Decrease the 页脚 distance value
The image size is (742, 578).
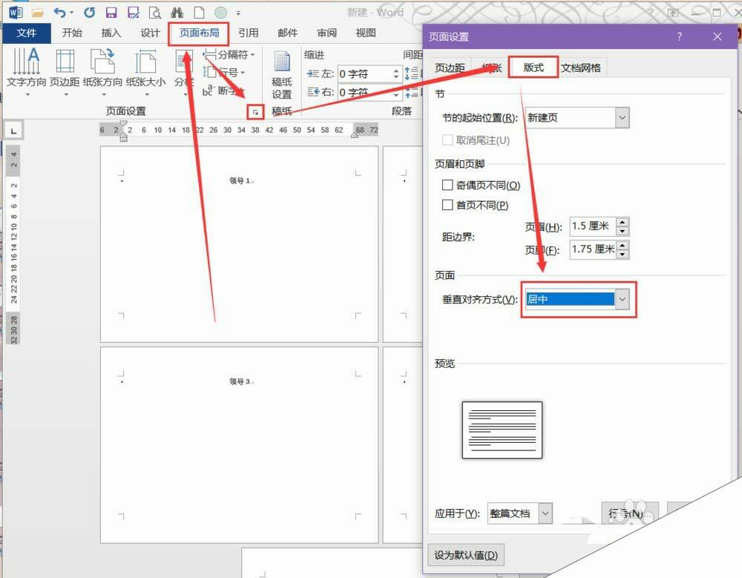coord(623,254)
